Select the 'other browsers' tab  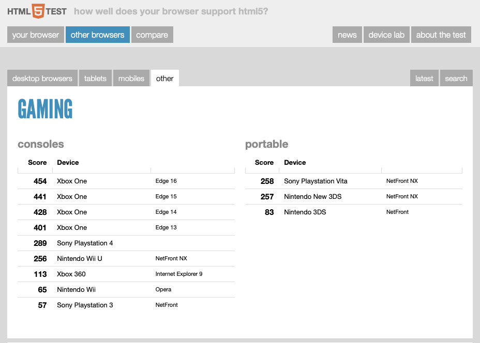pos(98,35)
